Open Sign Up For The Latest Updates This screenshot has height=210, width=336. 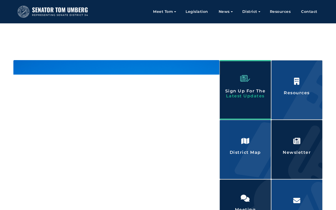[x=245, y=93]
